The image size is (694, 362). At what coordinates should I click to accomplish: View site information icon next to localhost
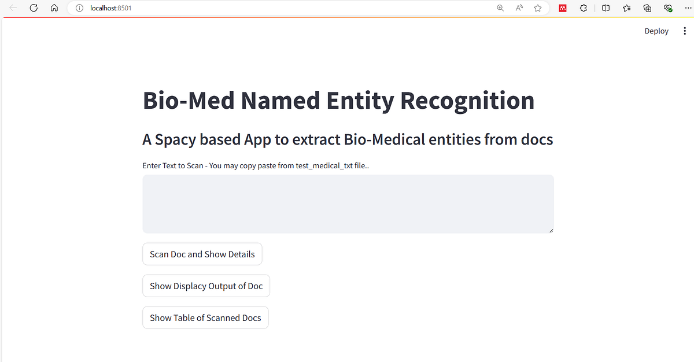tap(80, 8)
